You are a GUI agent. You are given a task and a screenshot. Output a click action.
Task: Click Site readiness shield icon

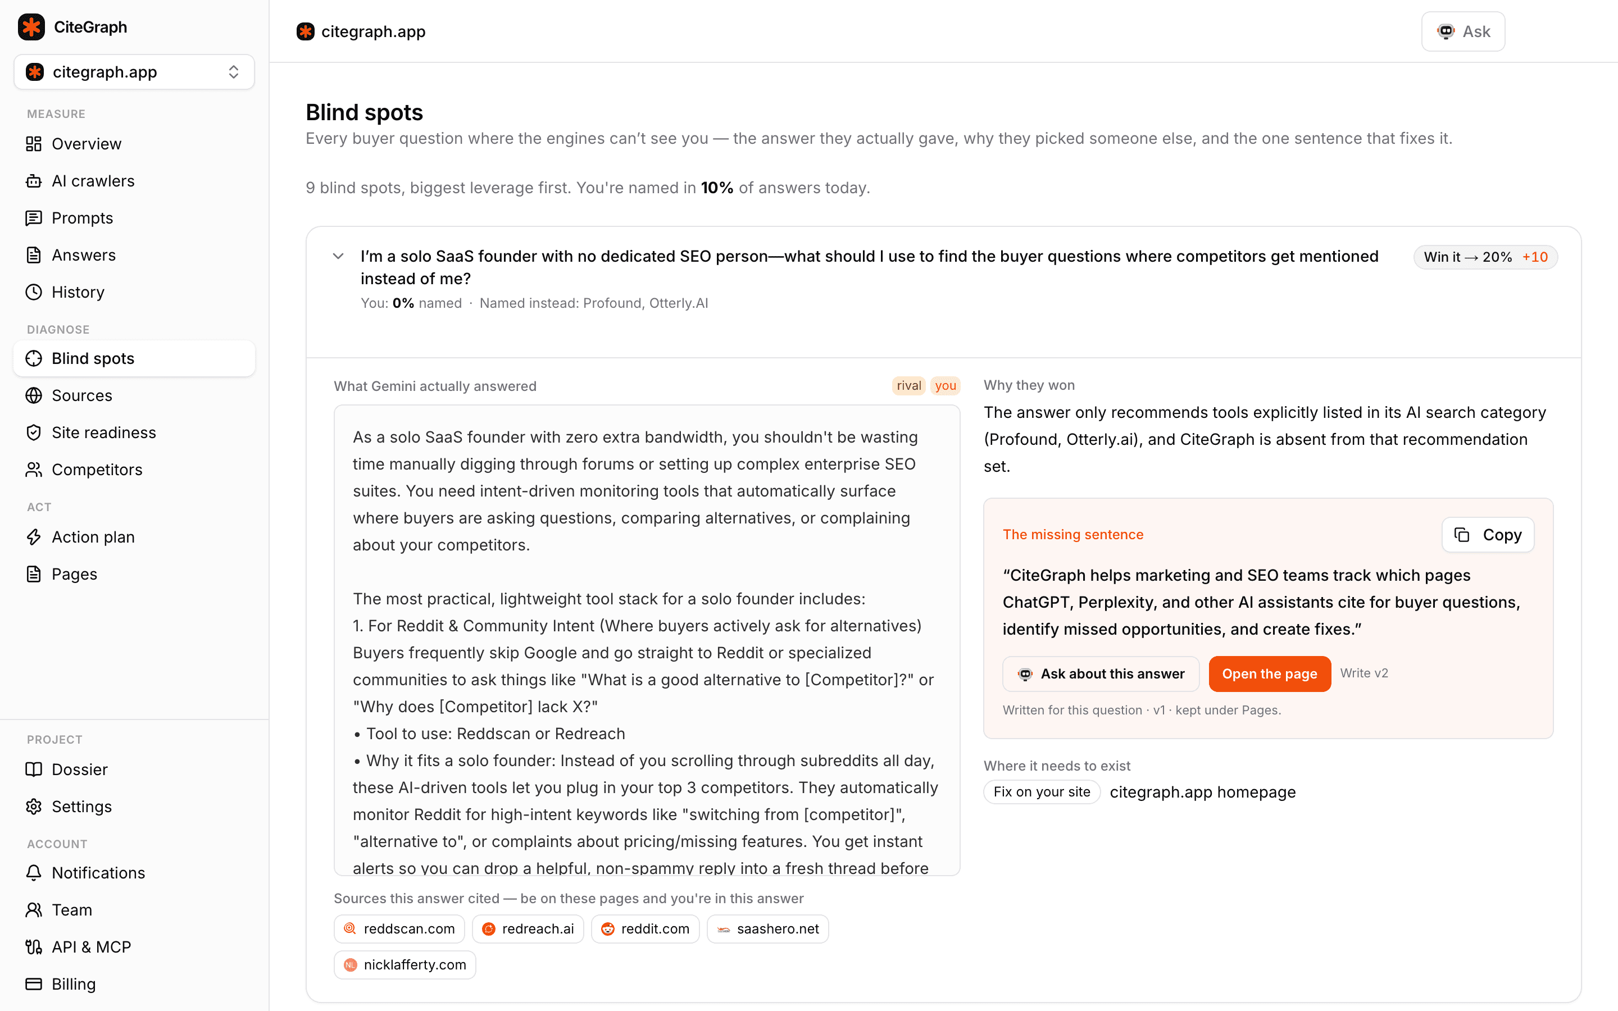(x=34, y=432)
